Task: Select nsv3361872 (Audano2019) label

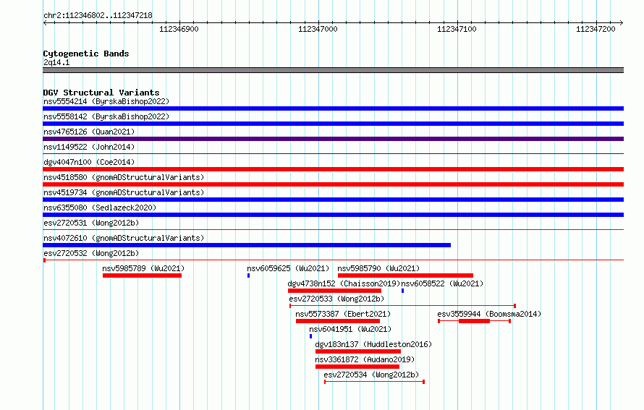Action: click(x=365, y=359)
